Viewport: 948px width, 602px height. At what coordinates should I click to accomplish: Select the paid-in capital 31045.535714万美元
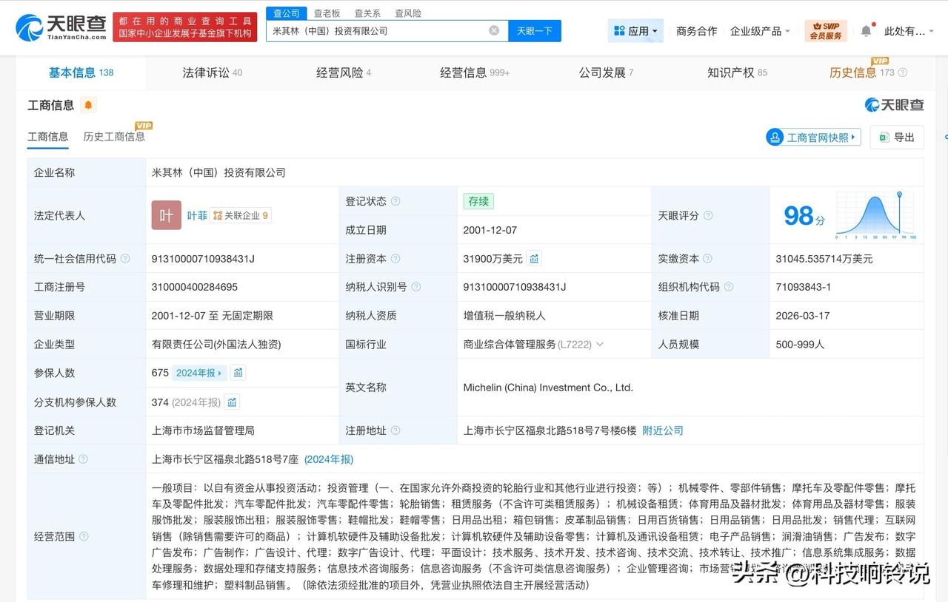824,258
